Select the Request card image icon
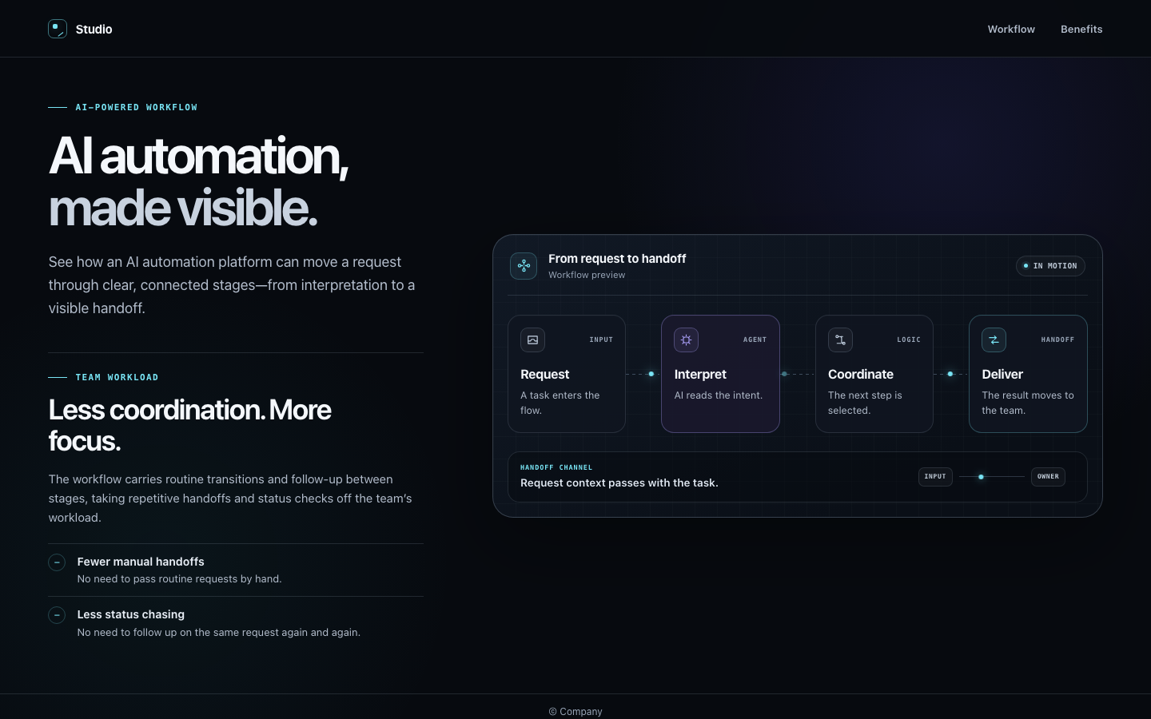The image size is (1151, 719). tap(532, 340)
